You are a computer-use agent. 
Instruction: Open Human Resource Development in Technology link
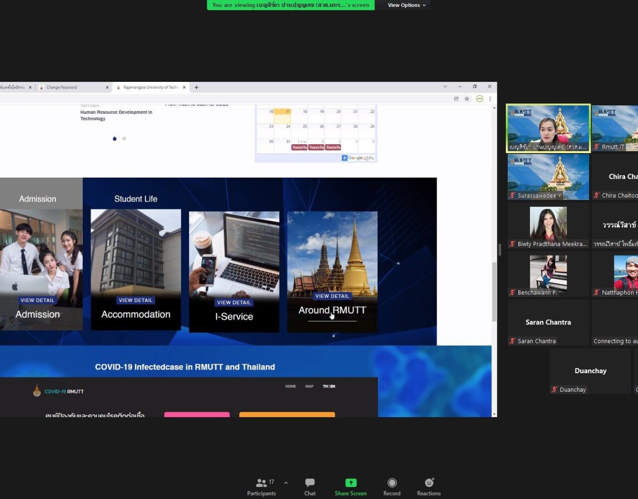point(116,115)
